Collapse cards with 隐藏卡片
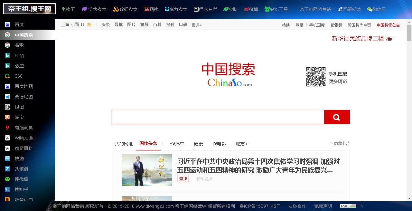The height and width of the screenshot is (211, 412). click(x=339, y=143)
